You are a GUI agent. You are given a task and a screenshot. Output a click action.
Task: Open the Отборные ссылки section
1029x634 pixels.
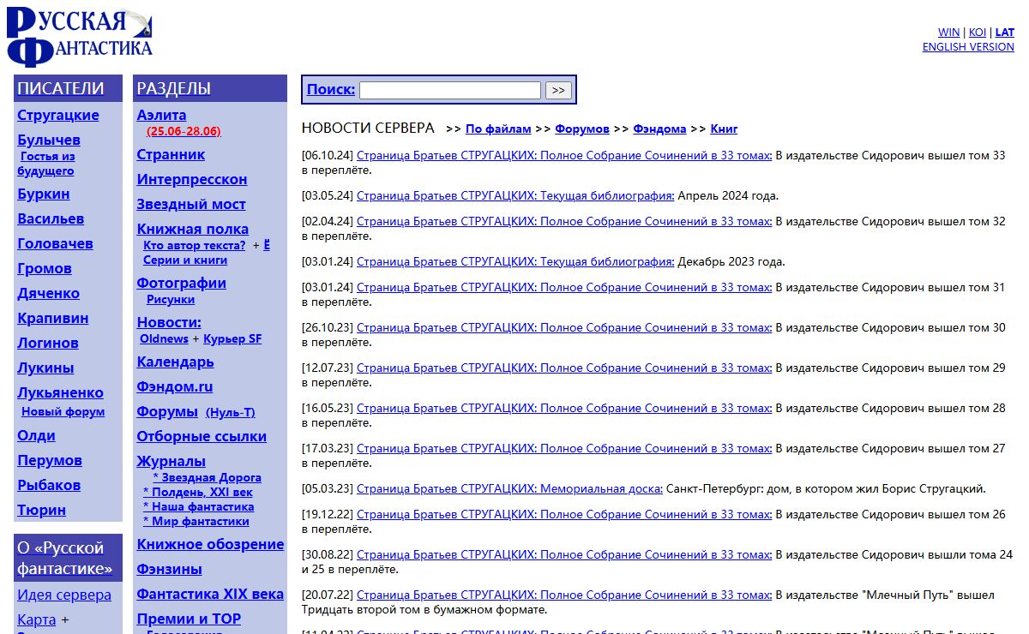coord(202,436)
